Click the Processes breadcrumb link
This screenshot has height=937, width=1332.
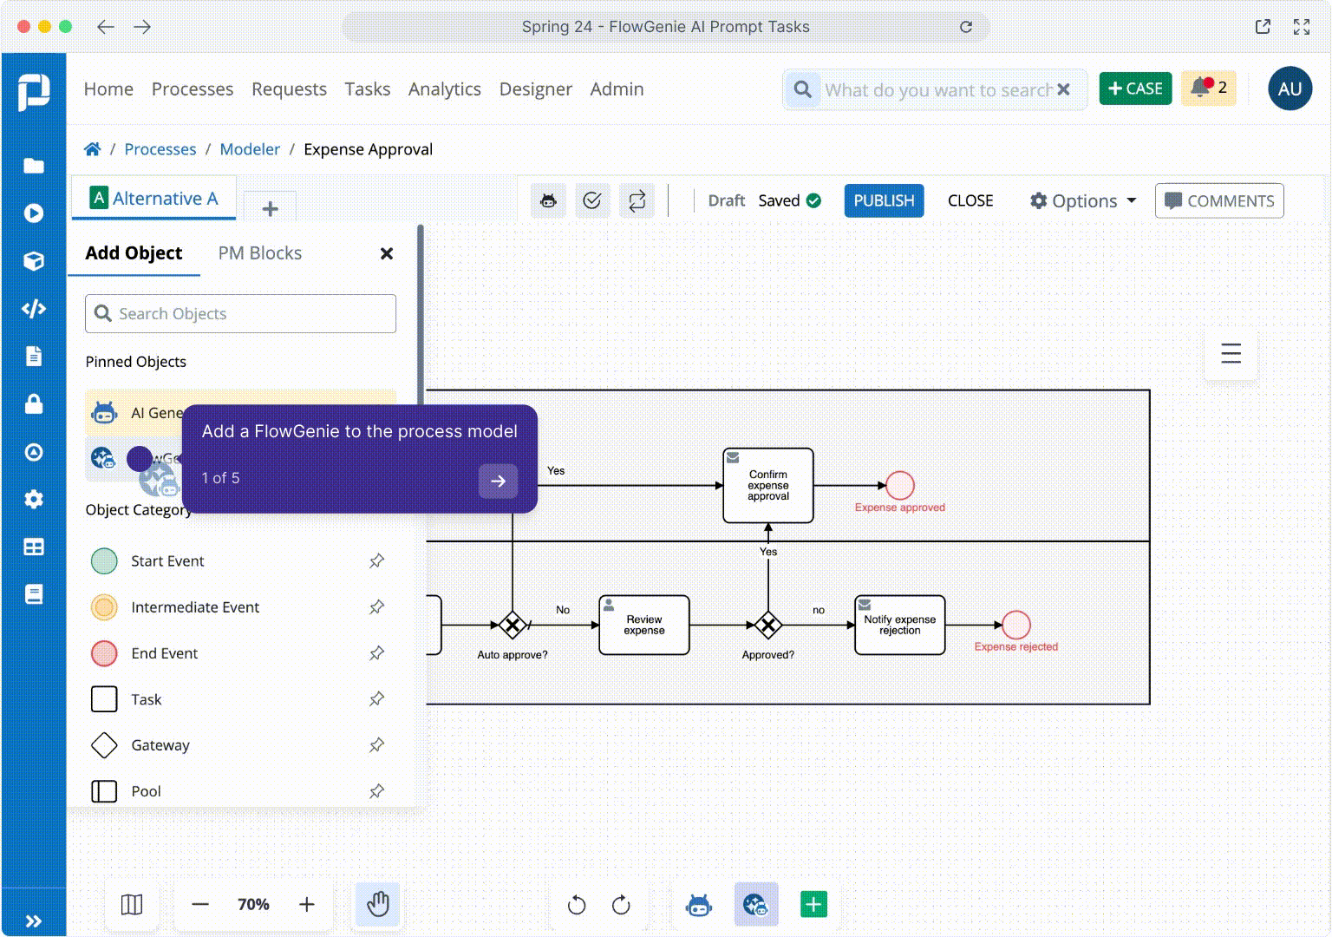tap(160, 149)
